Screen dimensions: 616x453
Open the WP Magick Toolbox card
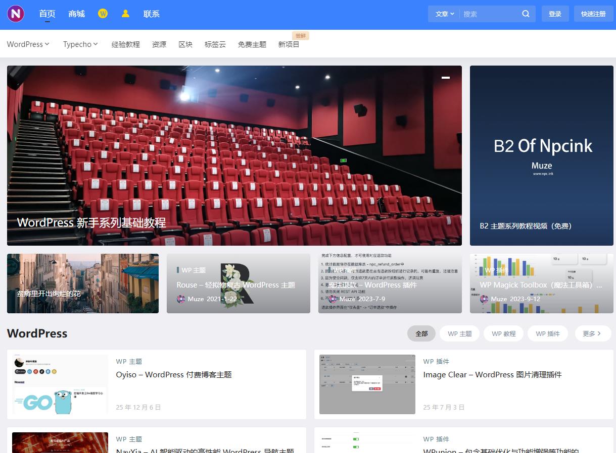click(x=542, y=284)
